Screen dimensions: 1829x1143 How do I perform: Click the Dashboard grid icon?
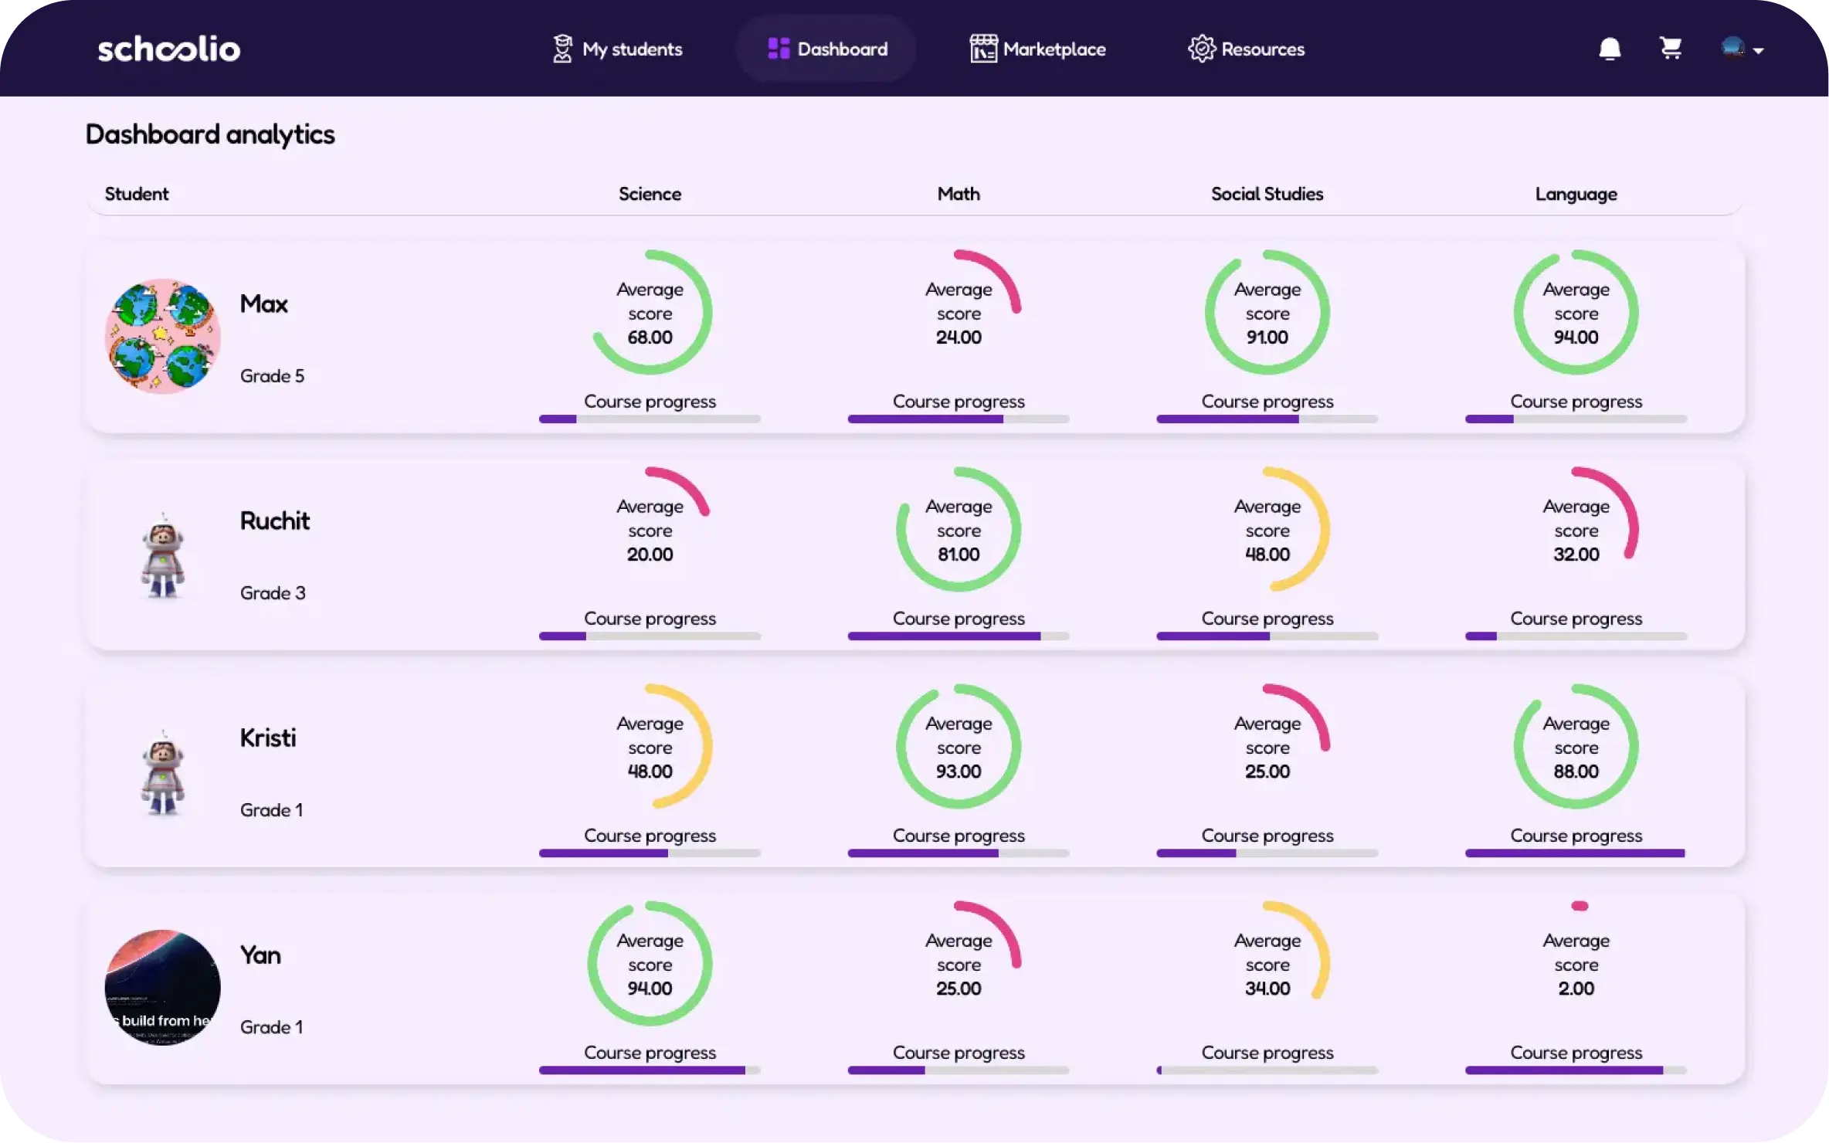pyautogui.click(x=779, y=49)
